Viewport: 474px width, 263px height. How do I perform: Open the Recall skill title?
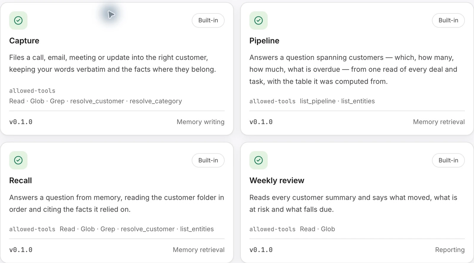20,180
